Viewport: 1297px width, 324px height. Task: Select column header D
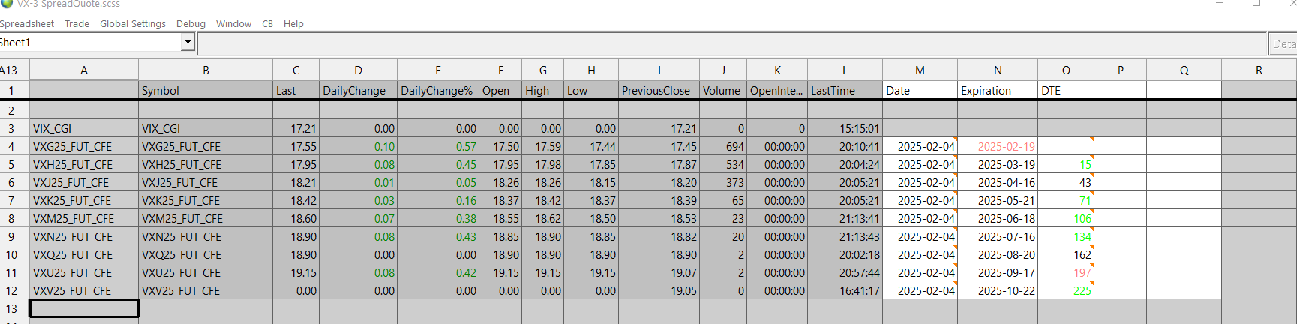pyautogui.click(x=358, y=70)
